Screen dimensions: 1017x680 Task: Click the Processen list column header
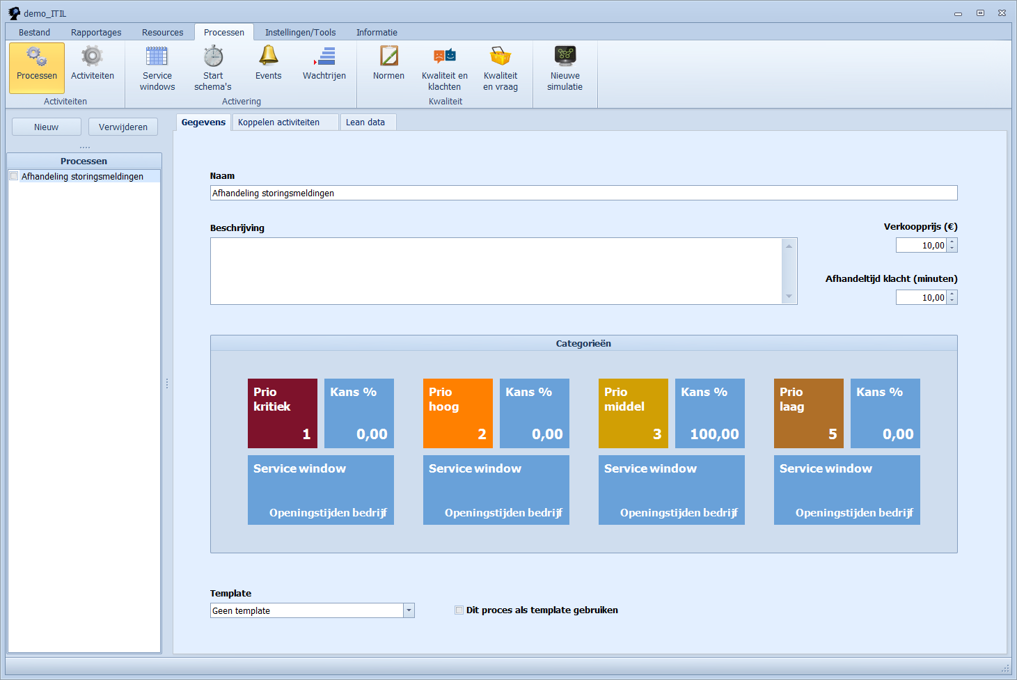point(84,161)
